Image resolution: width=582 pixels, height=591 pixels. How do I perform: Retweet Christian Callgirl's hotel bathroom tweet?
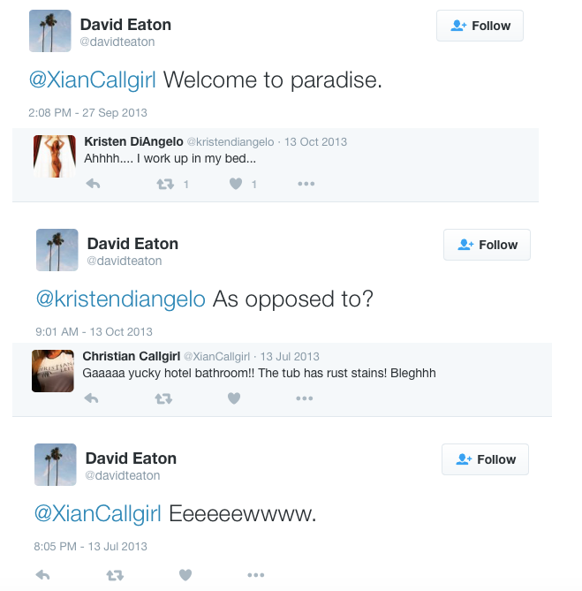(x=163, y=398)
